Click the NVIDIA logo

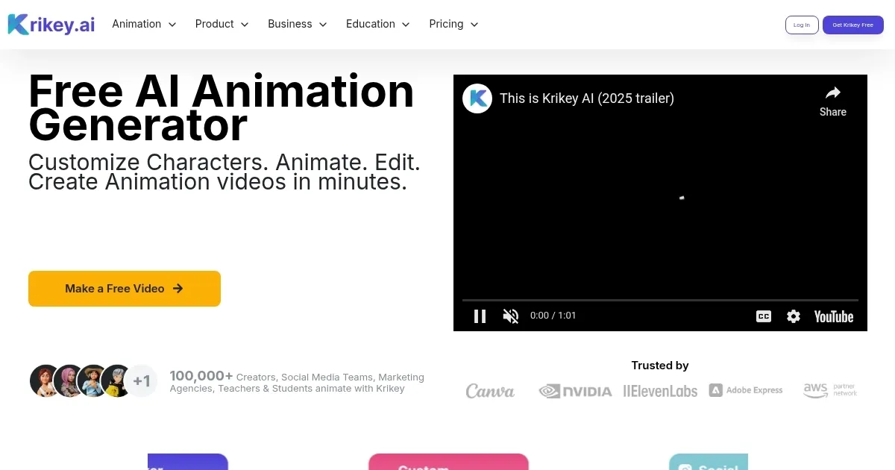point(575,391)
